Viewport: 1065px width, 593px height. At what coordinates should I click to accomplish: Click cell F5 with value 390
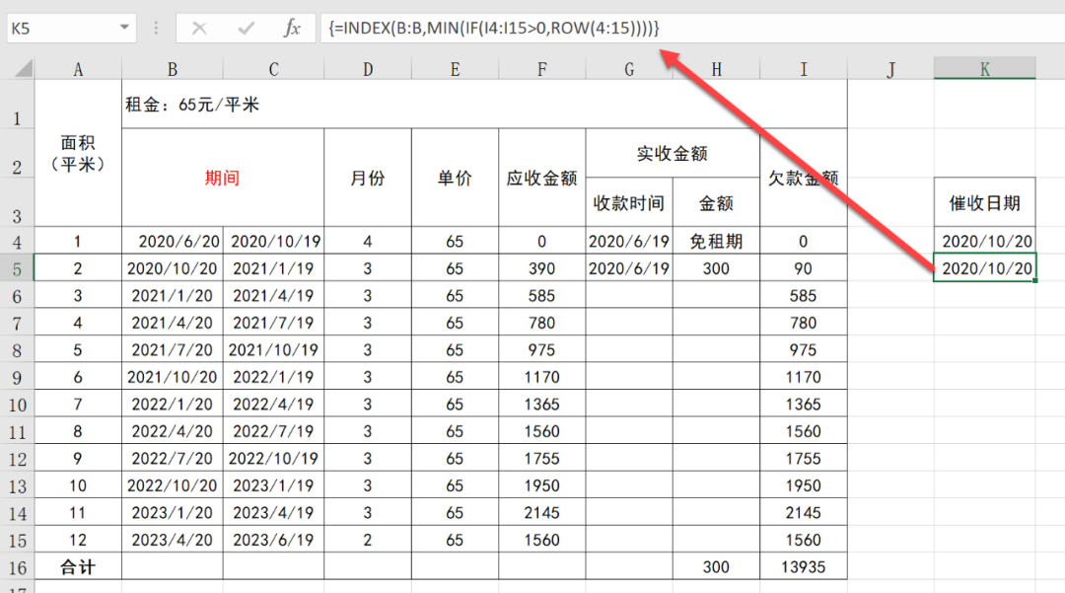tap(542, 268)
